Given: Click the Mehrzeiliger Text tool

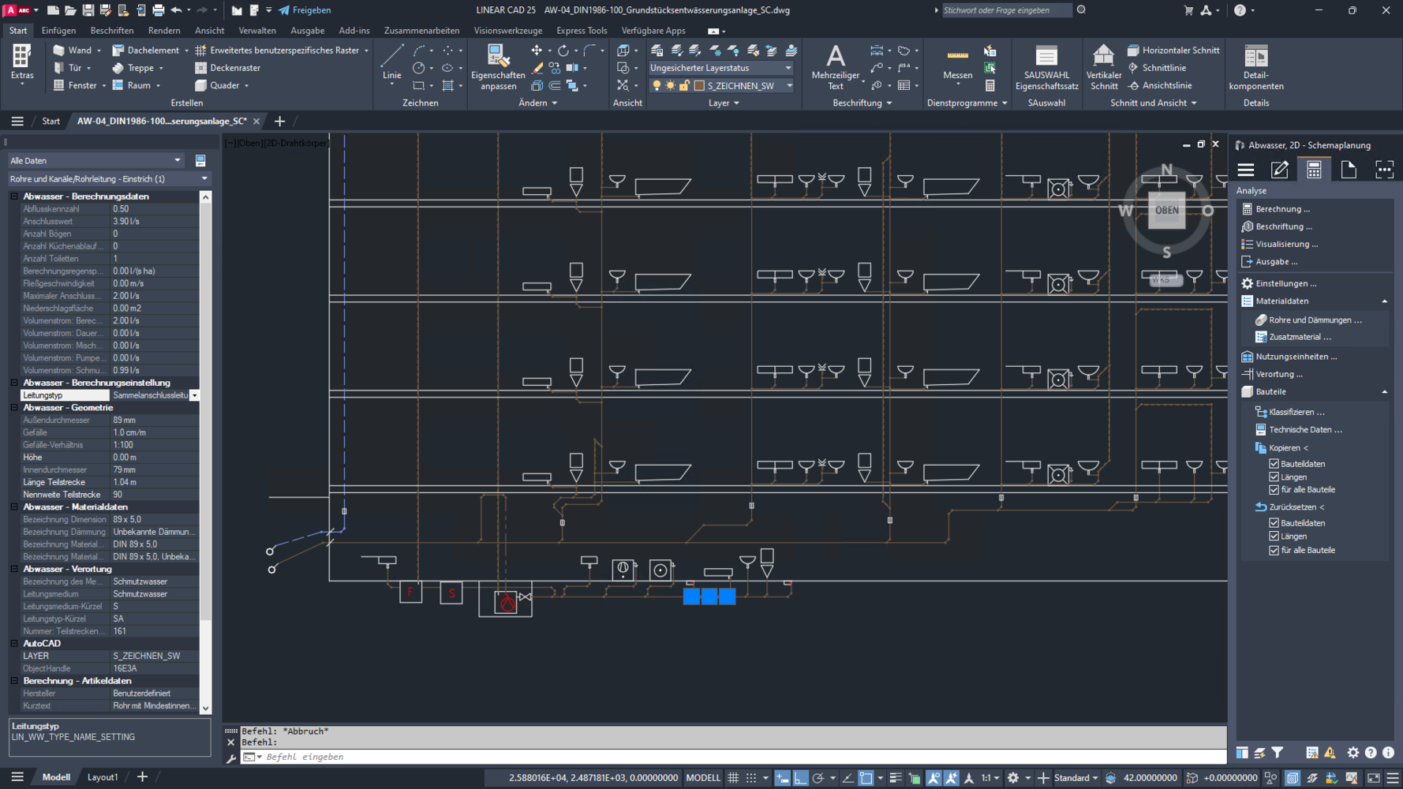Looking at the screenshot, I should pyautogui.click(x=835, y=67).
